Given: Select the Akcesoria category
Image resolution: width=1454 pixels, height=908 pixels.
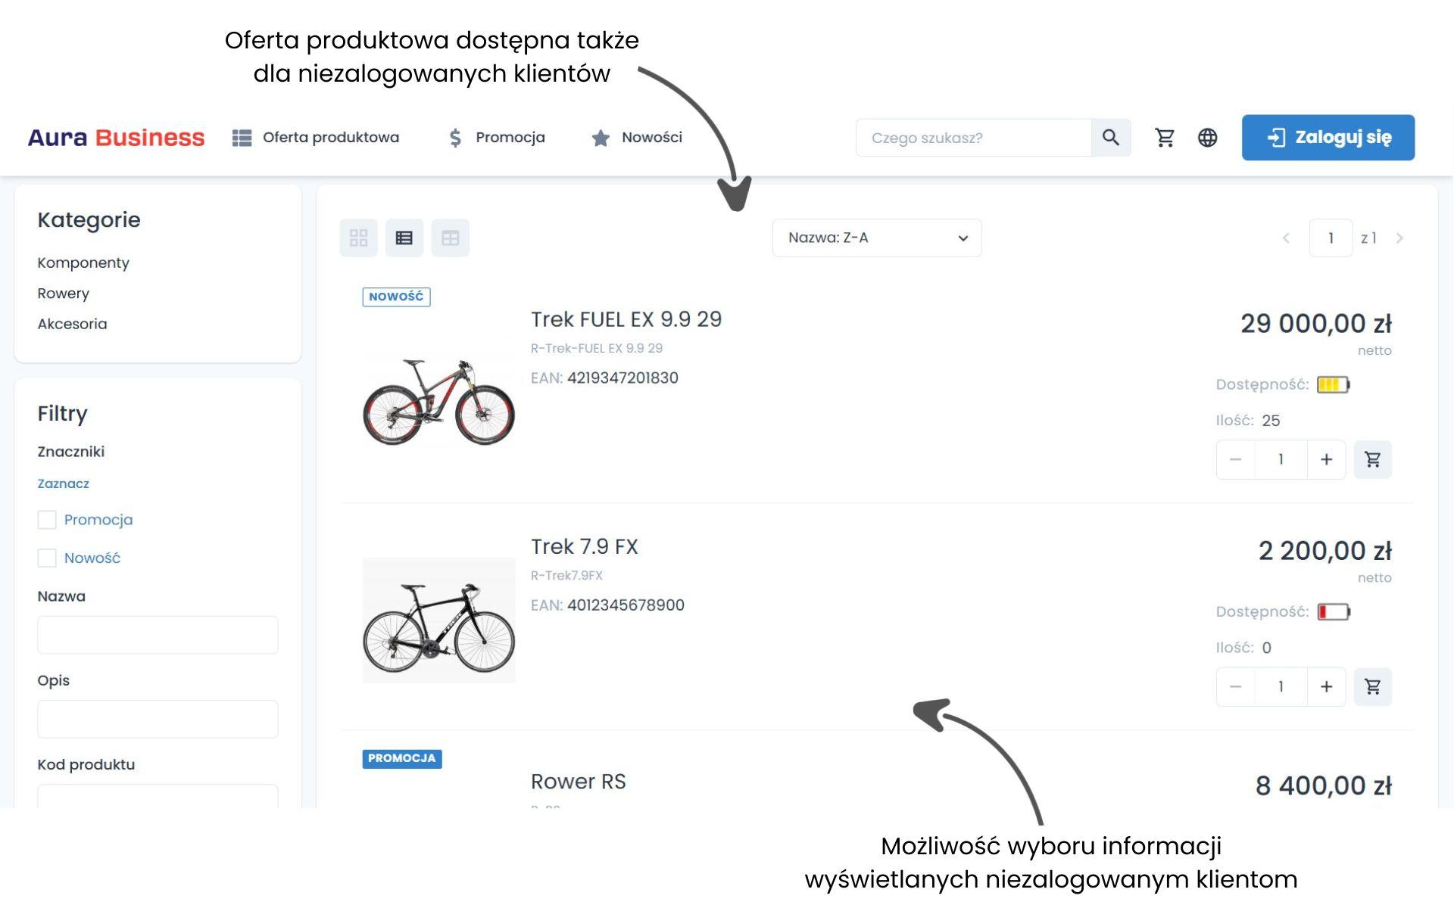Looking at the screenshot, I should (72, 324).
